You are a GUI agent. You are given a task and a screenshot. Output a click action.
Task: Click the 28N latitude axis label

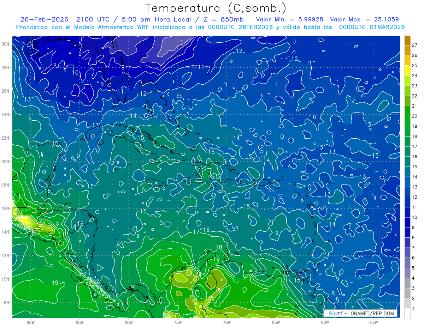click(5, 67)
